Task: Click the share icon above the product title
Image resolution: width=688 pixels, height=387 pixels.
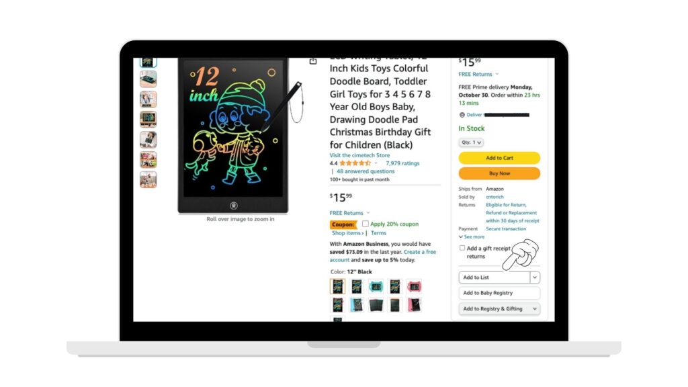Action: pyautogui.click(x=313, y=61)
